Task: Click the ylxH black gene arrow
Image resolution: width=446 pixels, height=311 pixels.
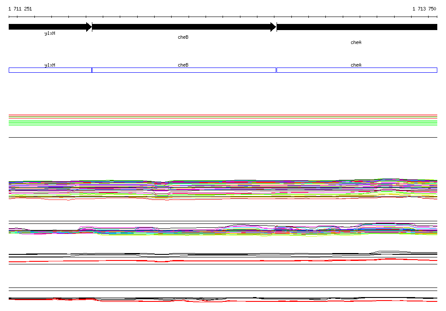Action: tap(51, 27)
